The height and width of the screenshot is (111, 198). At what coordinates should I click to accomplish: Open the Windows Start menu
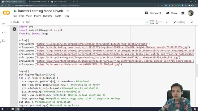point(2,109)
